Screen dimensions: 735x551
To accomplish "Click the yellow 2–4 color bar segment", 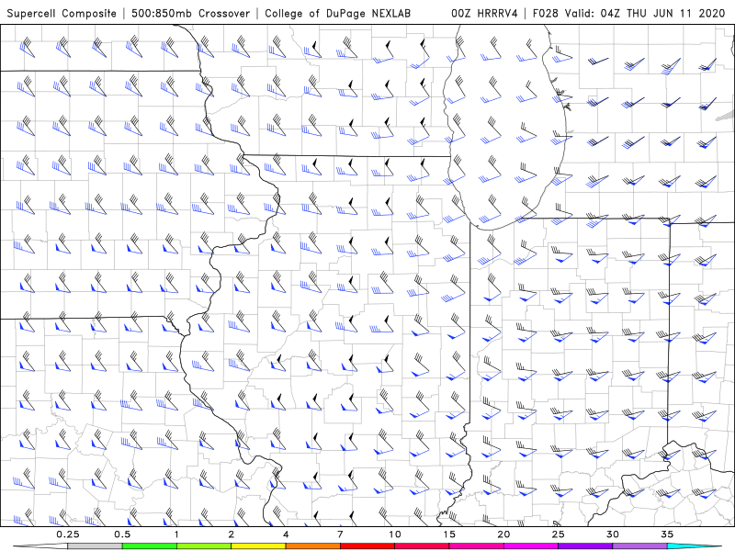I will (258, 546).
